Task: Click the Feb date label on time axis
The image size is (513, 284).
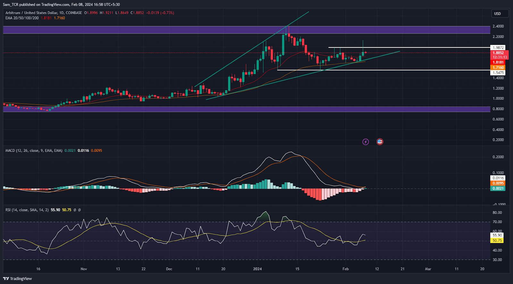Action: [x=346, y=269]
